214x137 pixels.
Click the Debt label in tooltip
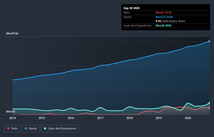tap(126, 13)
